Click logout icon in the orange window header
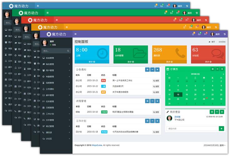Viewport: 230px width, 156px height. click(x=216, y=27)
